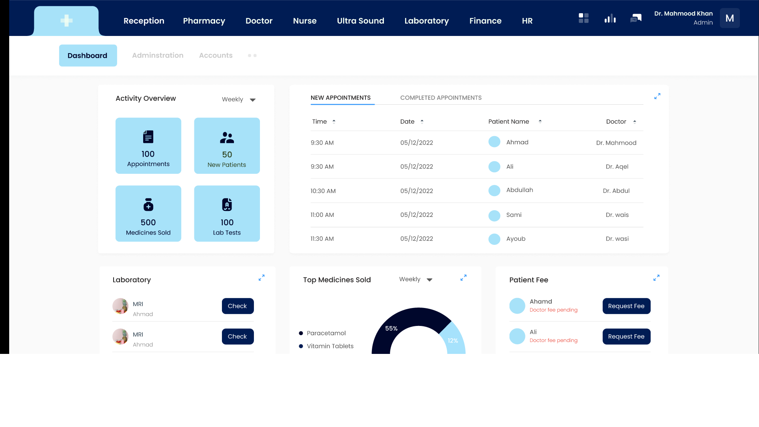Sort appointments by Patient Name
The height and width of the screenshot is (427, 759).
(x=540, y=121)
